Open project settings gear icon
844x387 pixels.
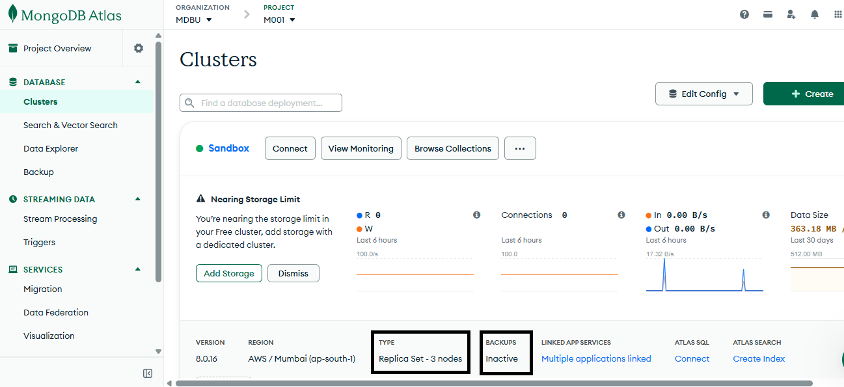coord(139,48)
